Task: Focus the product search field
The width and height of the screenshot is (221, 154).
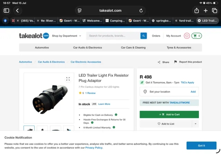Action: coord(114,36)
